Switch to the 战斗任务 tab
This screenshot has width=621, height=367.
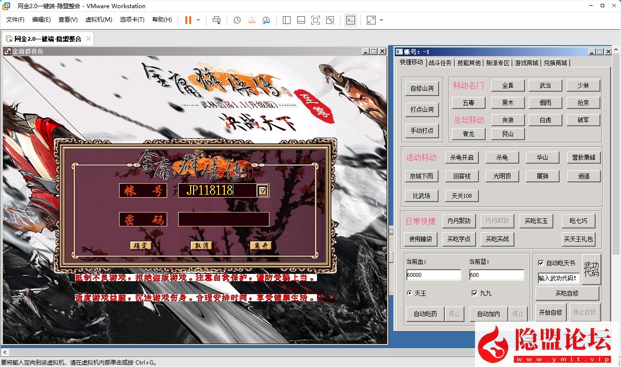440,63
